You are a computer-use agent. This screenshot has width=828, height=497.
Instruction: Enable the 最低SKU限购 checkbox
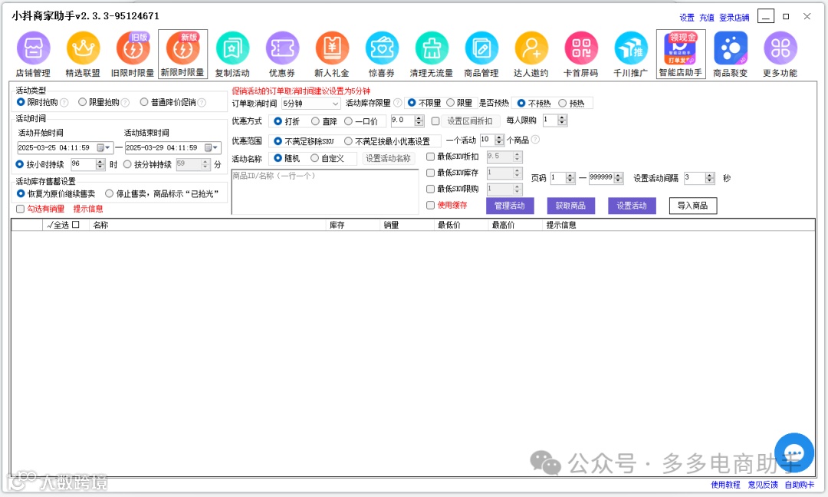(430, 189)
